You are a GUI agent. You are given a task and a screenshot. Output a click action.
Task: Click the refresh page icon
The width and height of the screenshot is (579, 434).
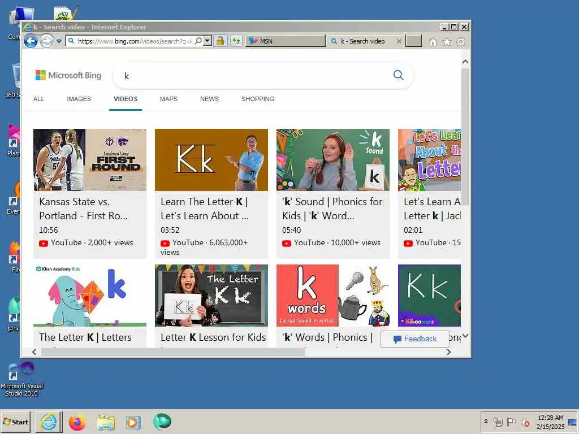click(x=236, y=41)
